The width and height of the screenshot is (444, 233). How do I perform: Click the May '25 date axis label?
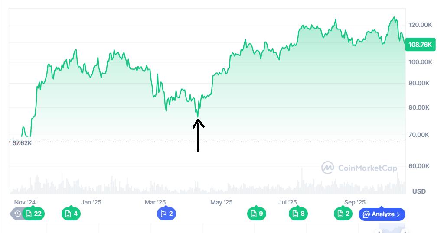point(222,202)
